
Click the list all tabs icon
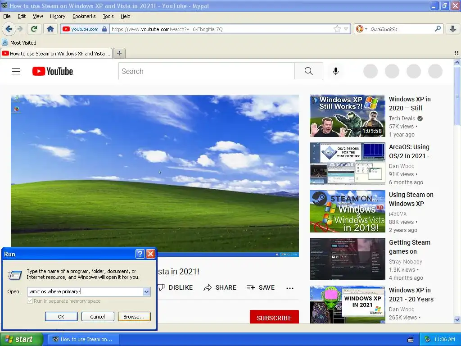click(x=456, y=53)
